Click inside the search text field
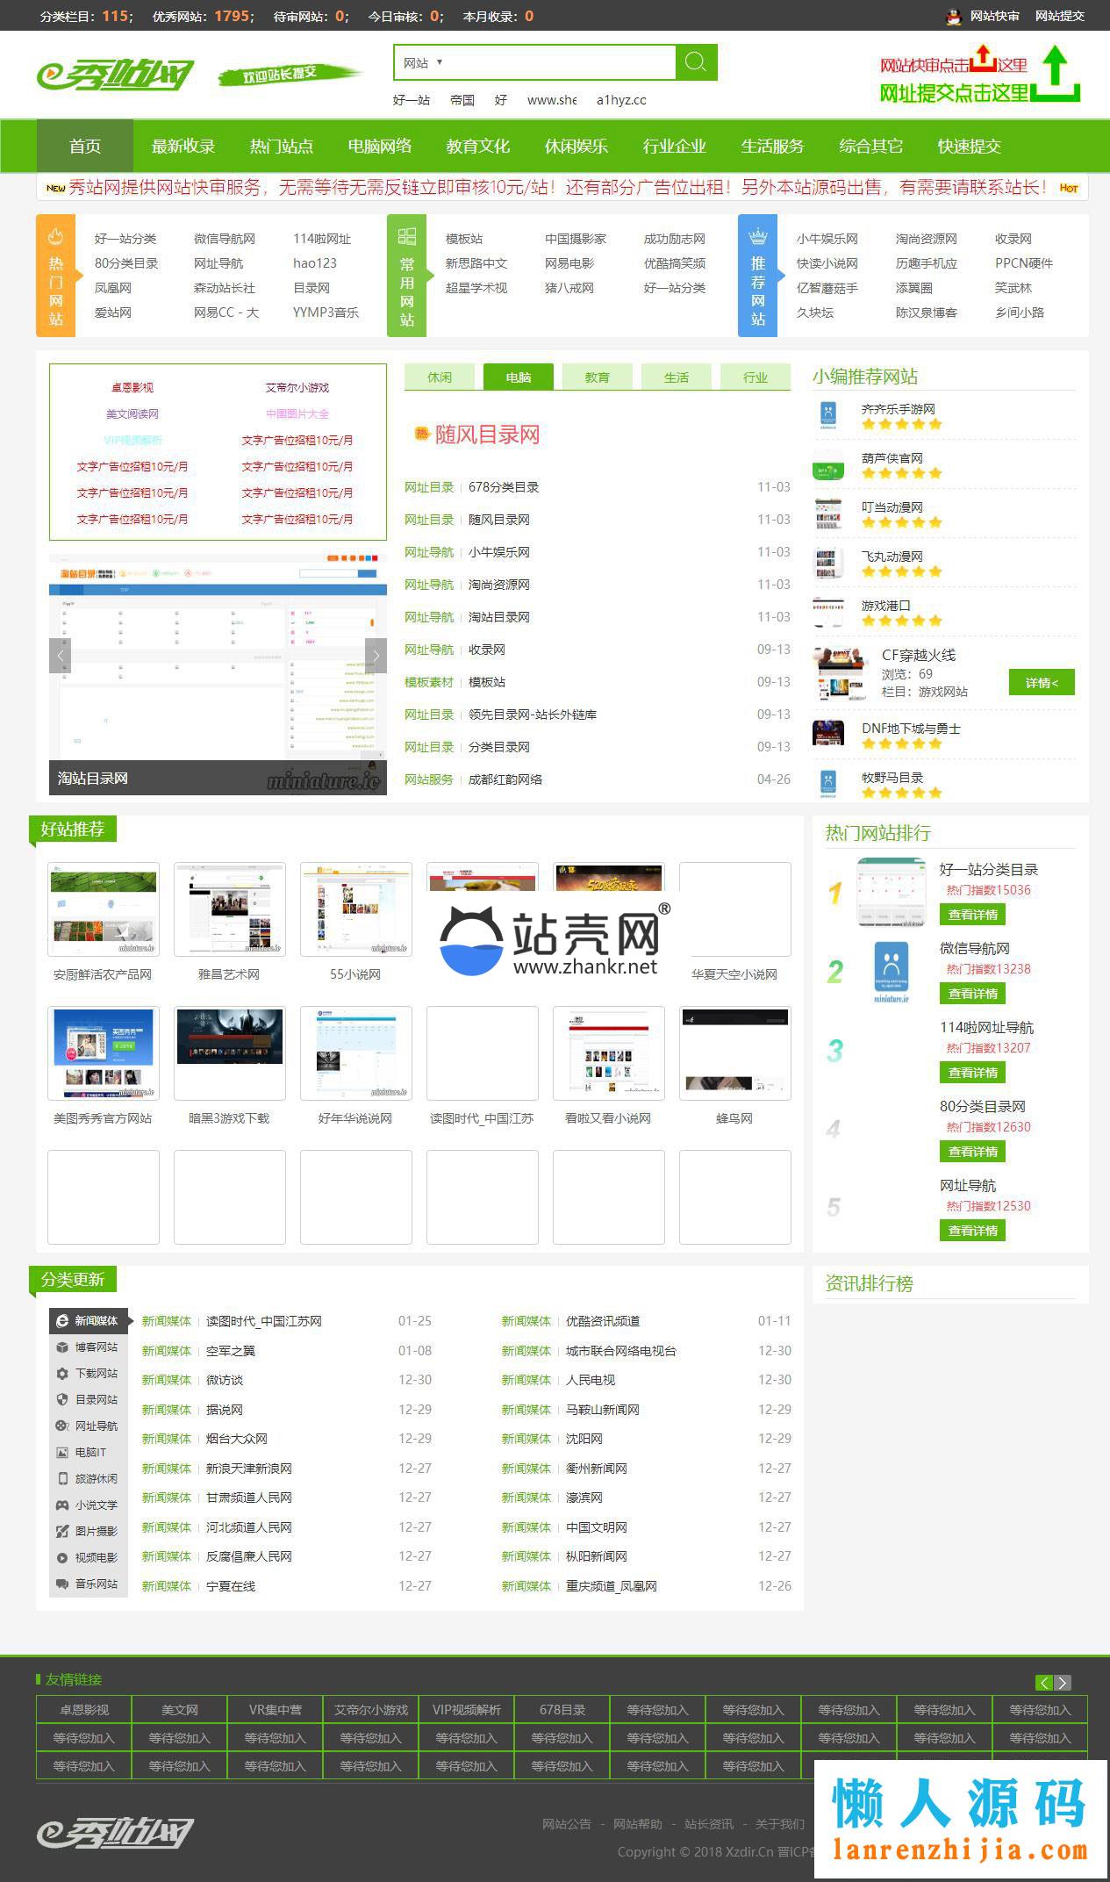 pos(562,63)
